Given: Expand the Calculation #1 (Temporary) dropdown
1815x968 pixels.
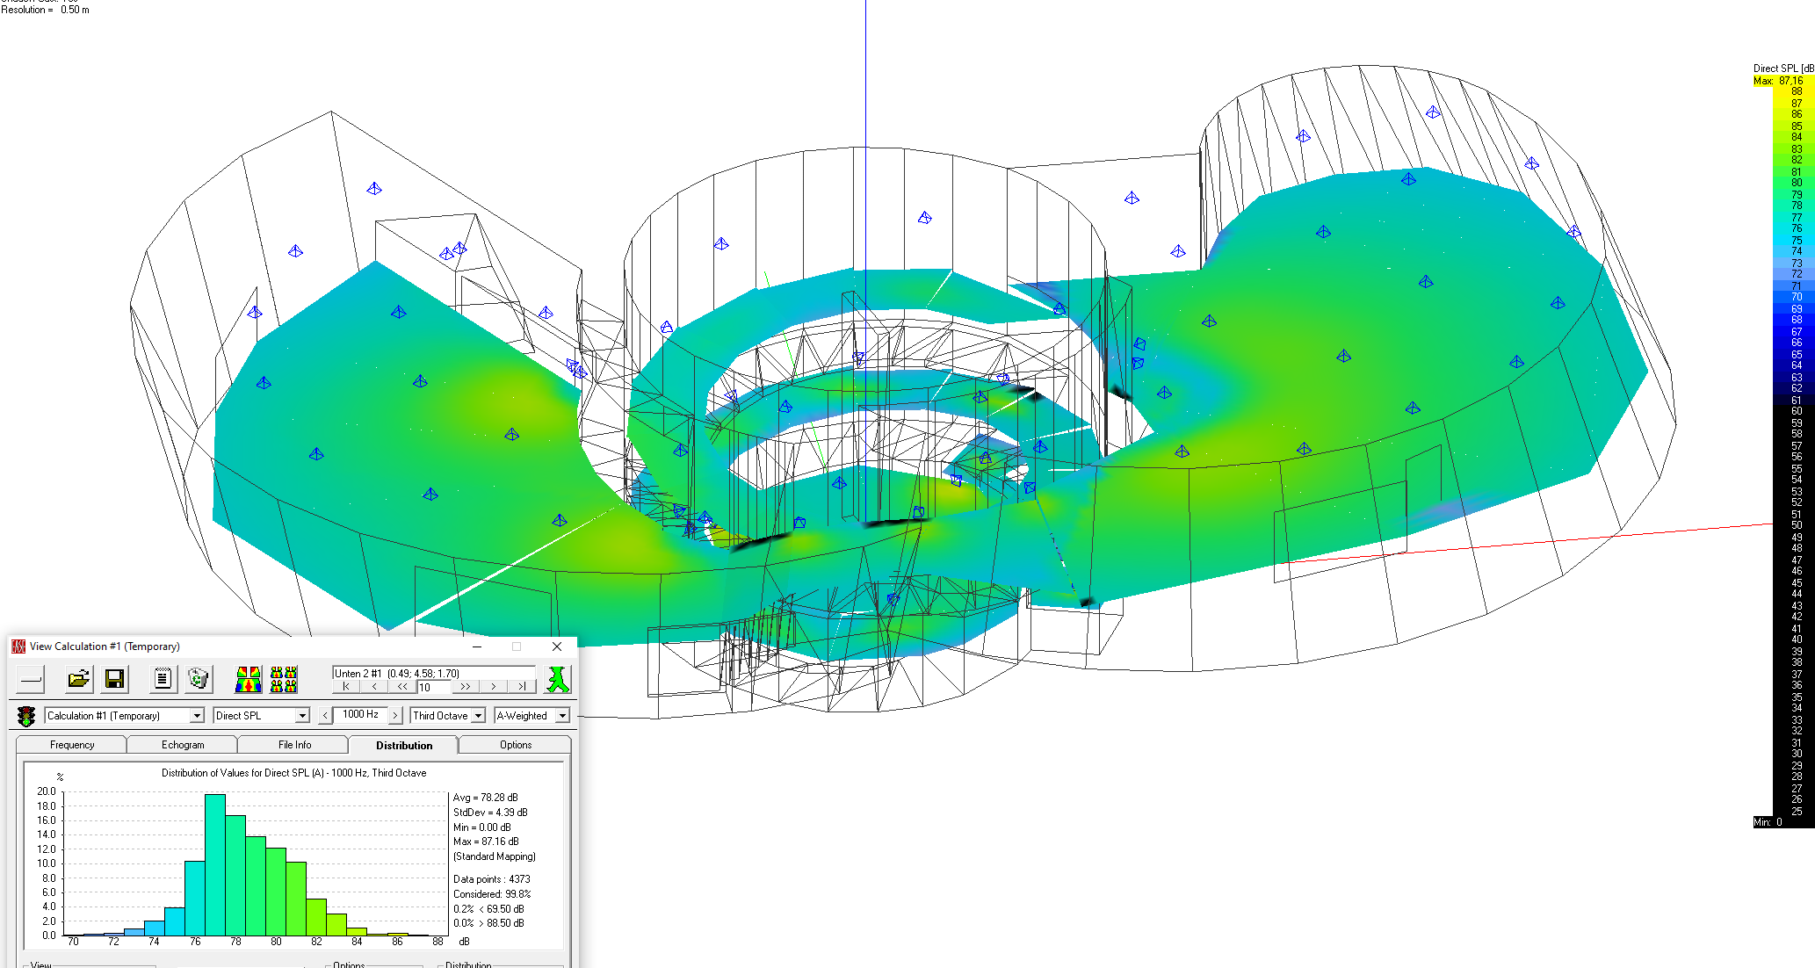Looking at the screenshot, I should 197,716.
